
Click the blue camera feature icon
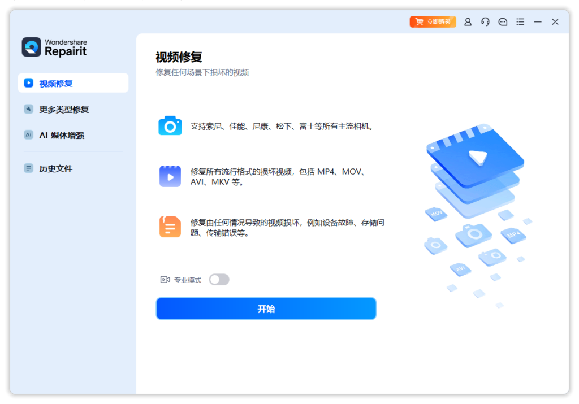tap(170, 126)
